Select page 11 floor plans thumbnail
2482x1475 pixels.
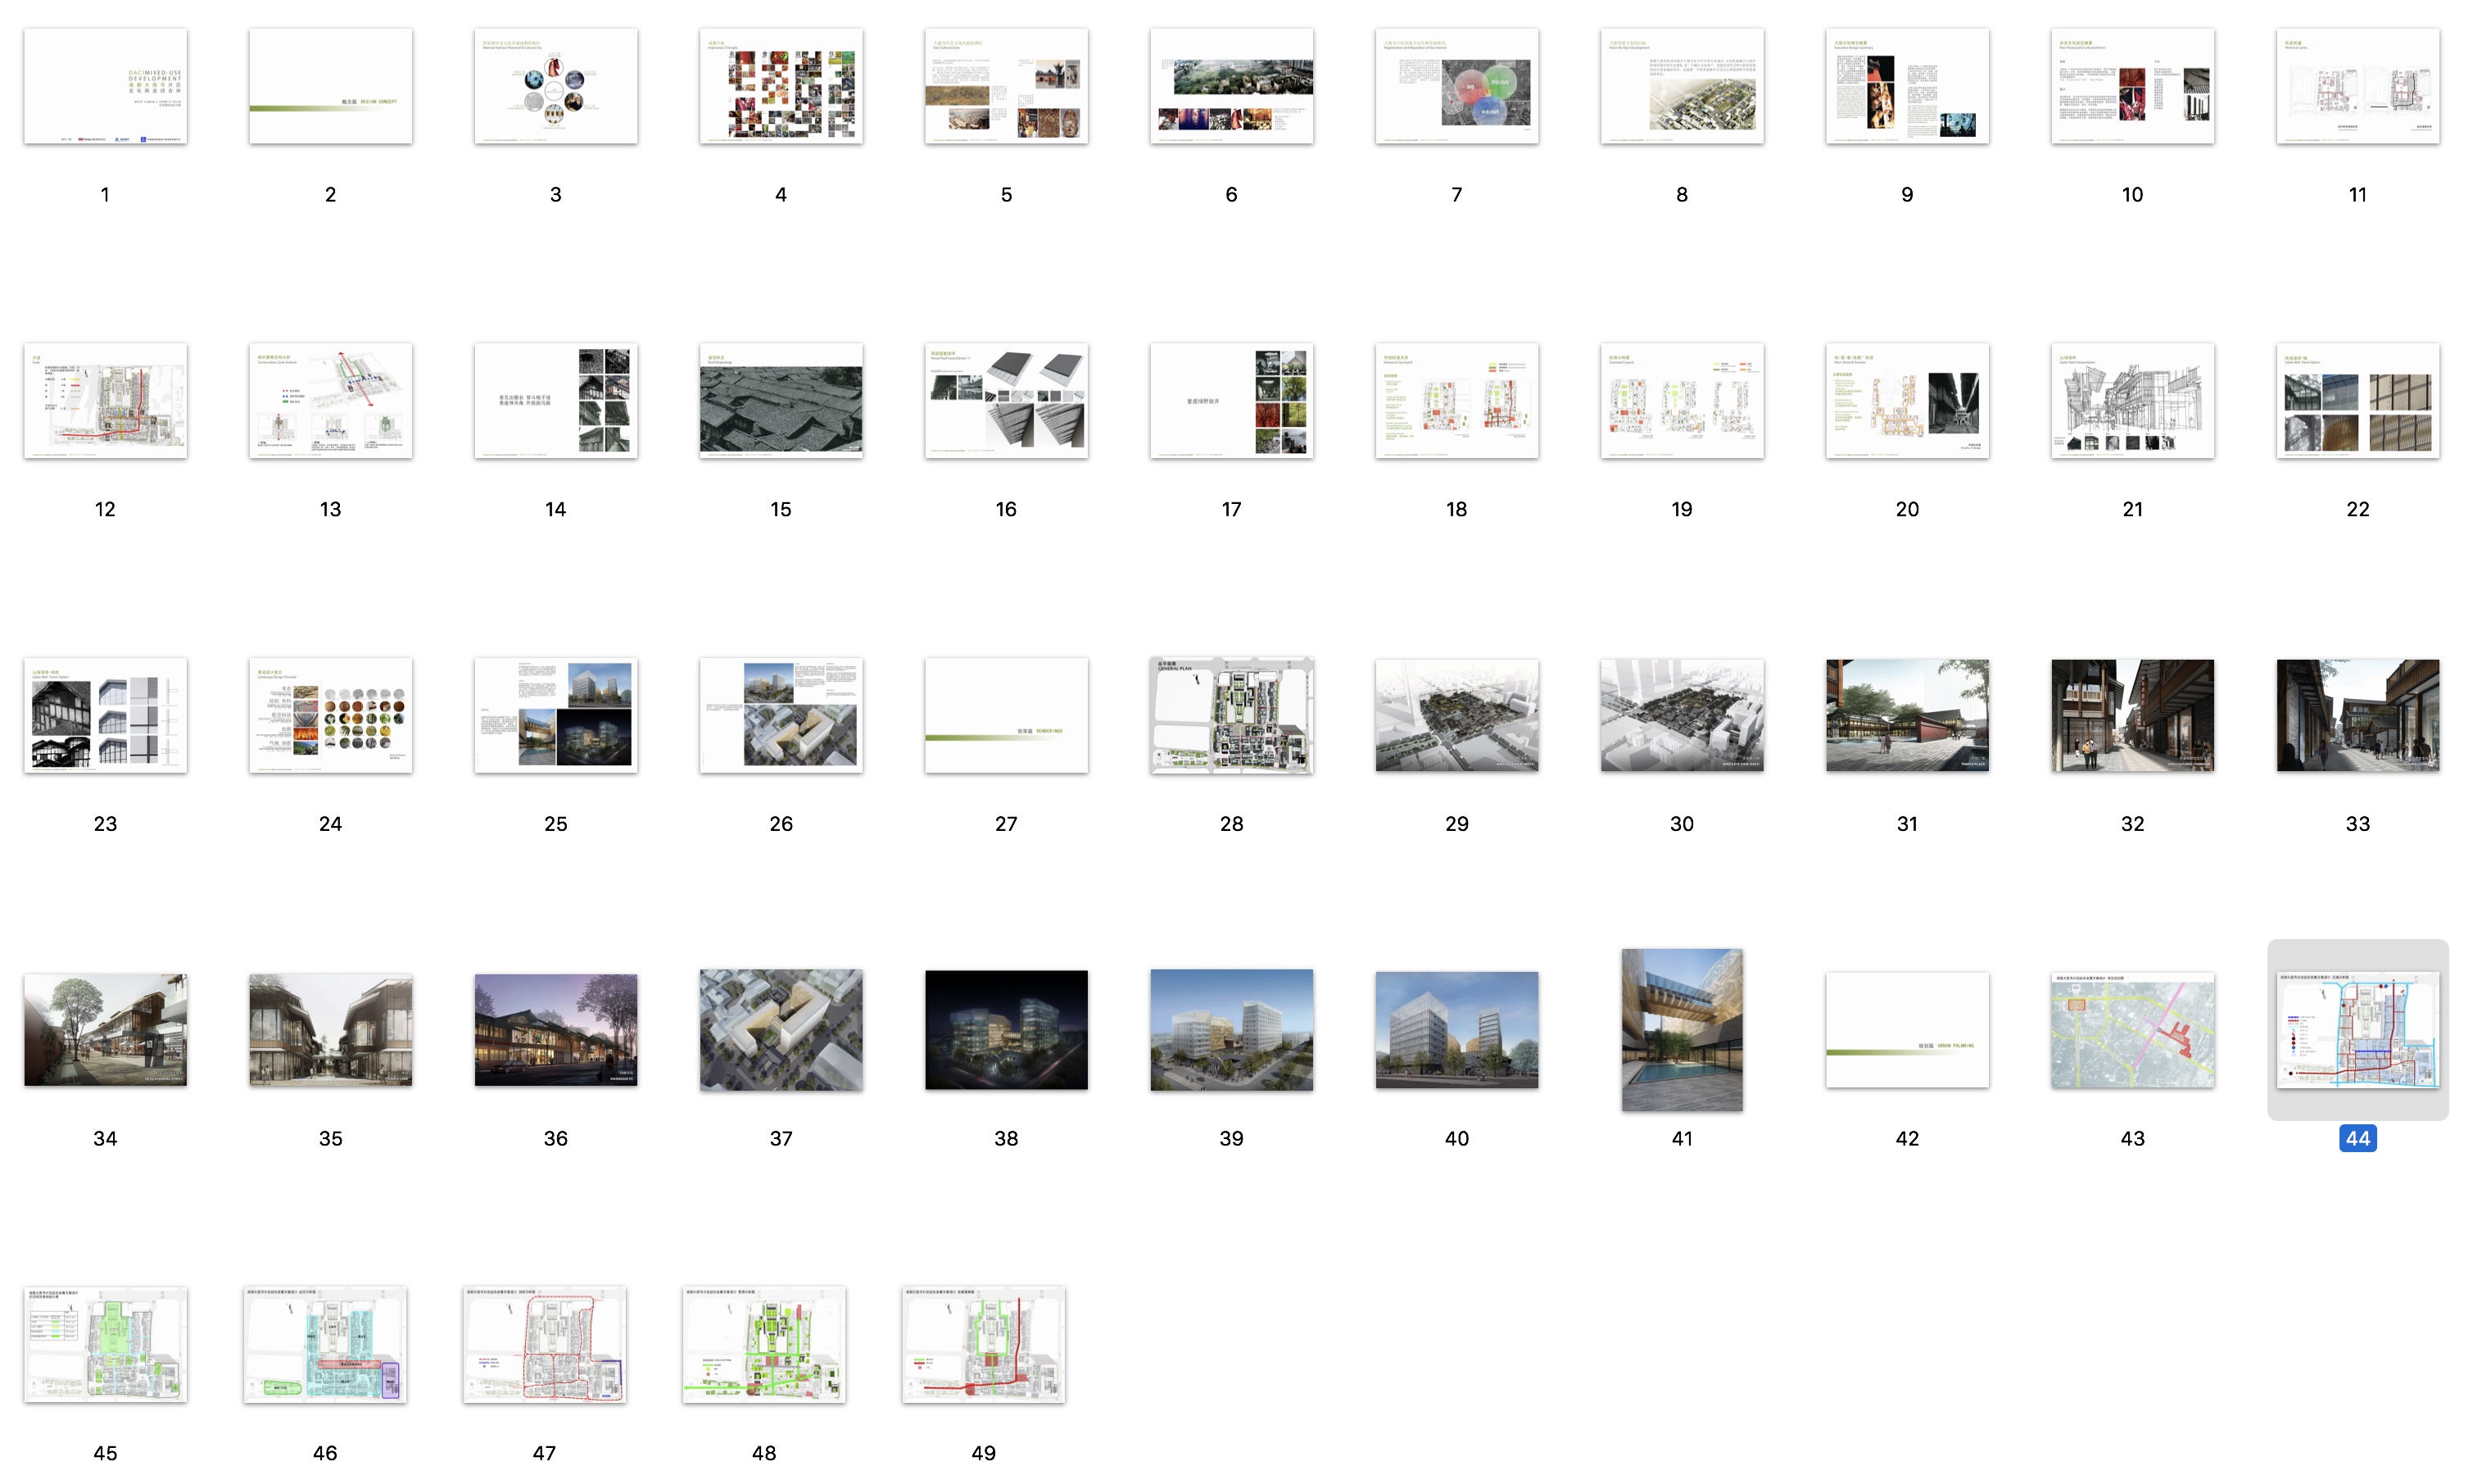(x=2357, y=85)
